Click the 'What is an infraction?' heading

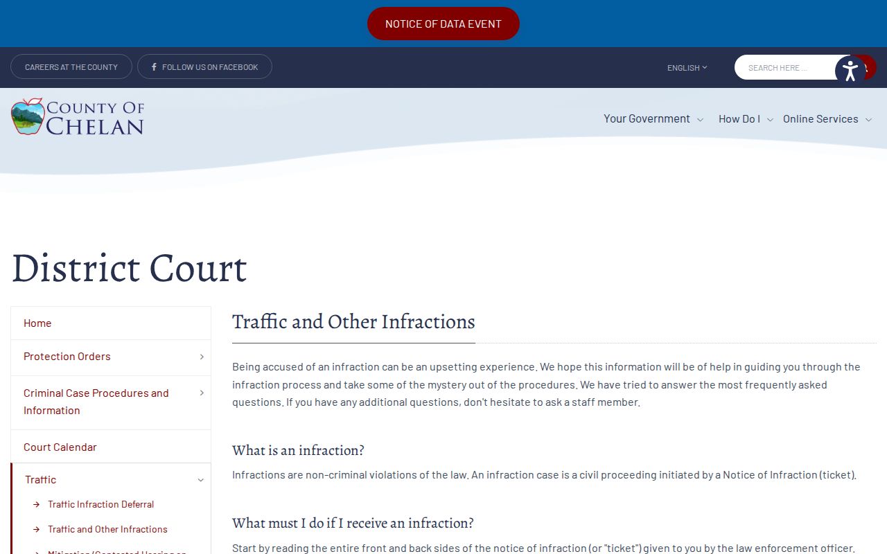pyautogui.click(x=298, y=451)
